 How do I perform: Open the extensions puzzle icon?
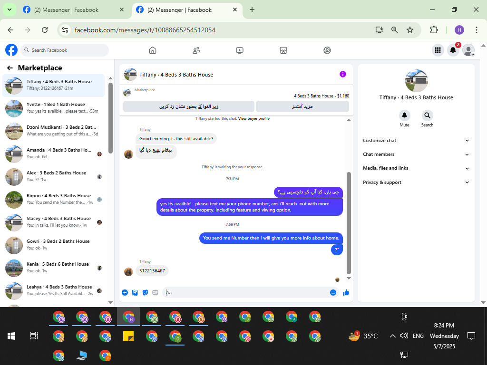pyautogui.click(x=434, y=30)
